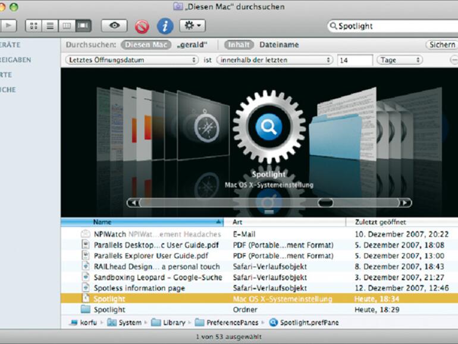Viewport: 458px width, 344px height.
Task: Click the 'E-Mail' type cell
Action: (x=244, y=234)
